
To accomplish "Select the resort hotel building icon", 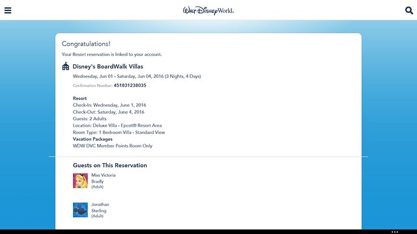I will (x=66, y=66).
